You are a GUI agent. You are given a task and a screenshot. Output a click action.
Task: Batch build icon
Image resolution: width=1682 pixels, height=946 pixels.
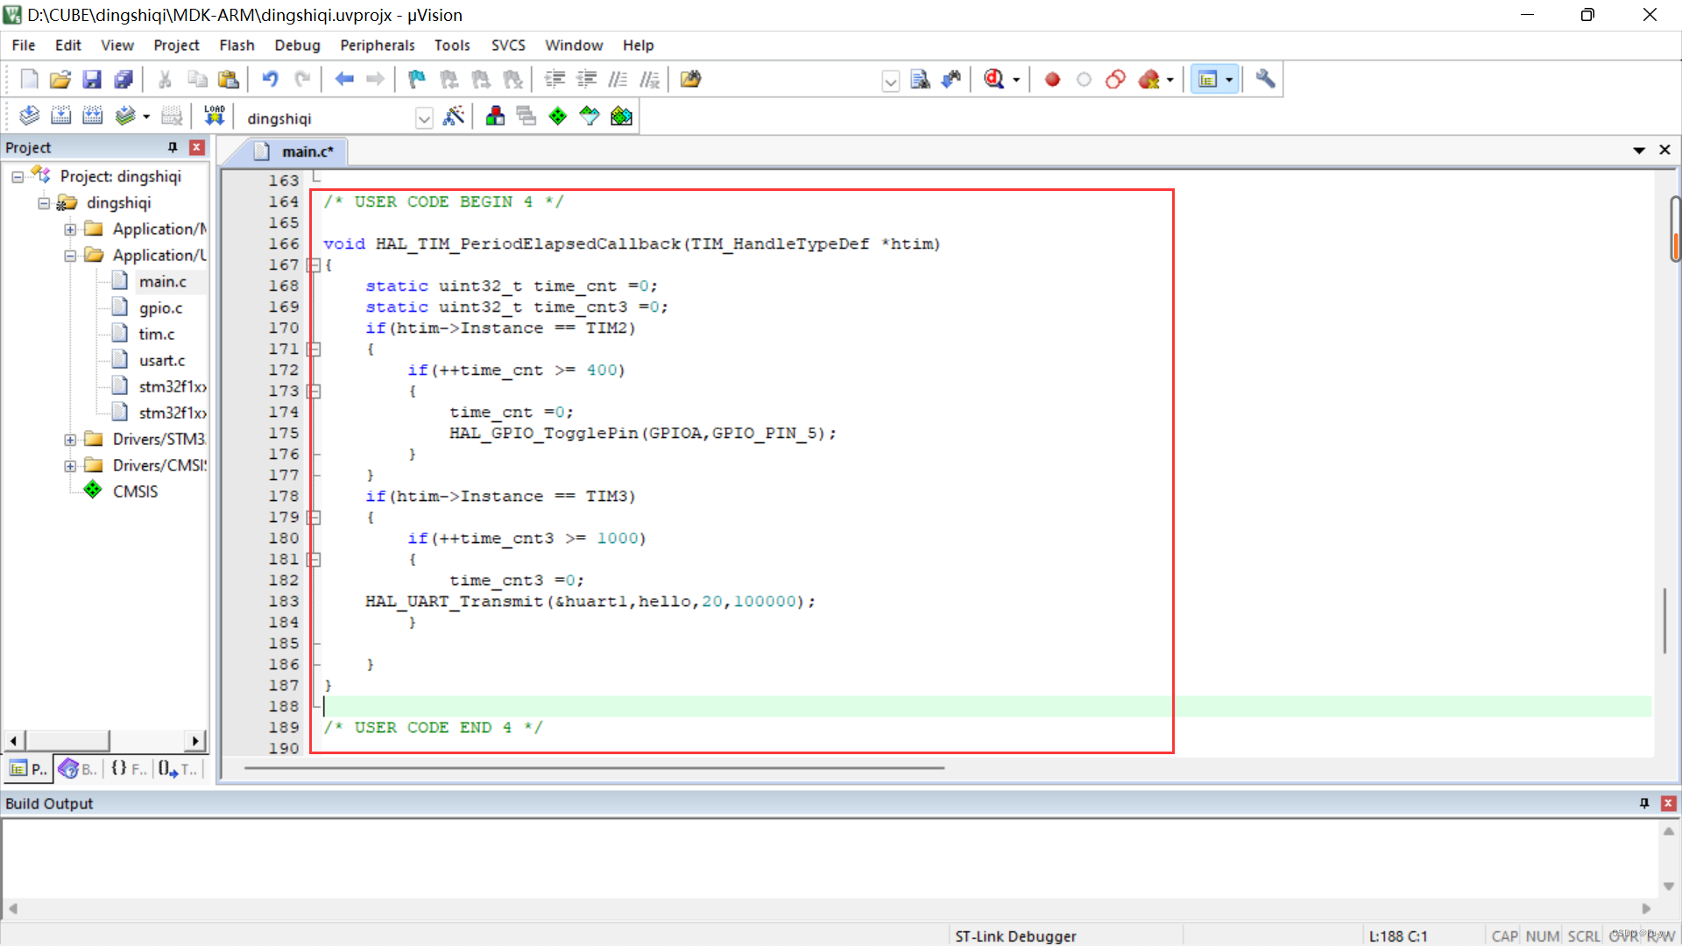click(125, 116)
